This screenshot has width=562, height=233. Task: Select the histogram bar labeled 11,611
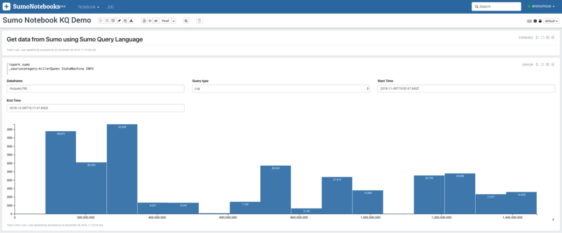[491, 204]
